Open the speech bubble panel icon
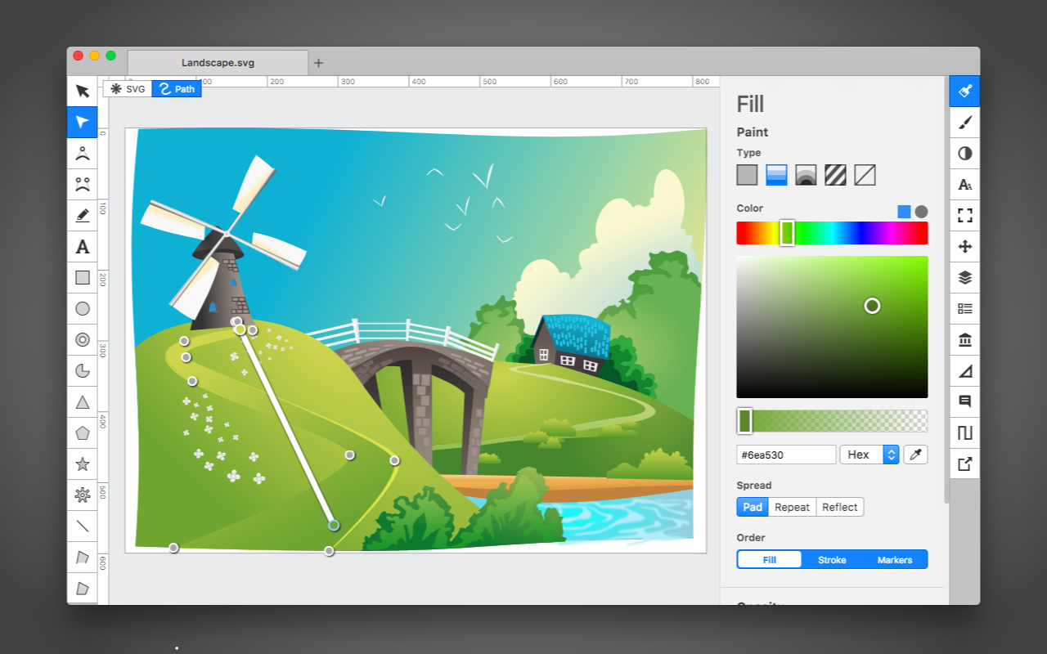 (x=964, y=401)
